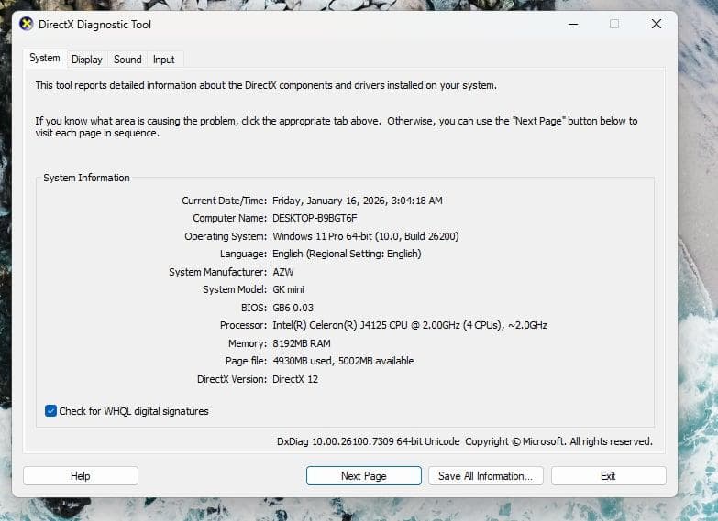Click the DirectX Diagnostic Tool window title
The width and height of the screenshot is (718, 521).
[95, 25]
